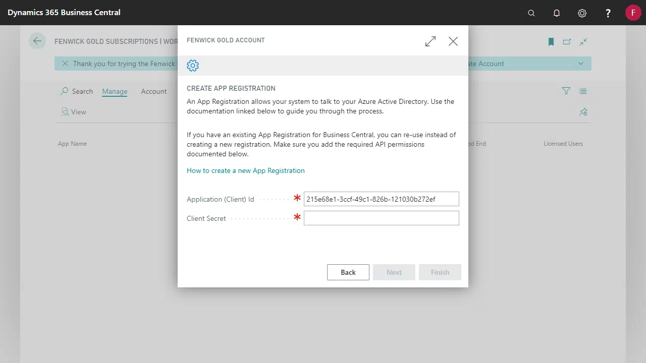
Task: Open the Help question mark
Action: point(608,13)
